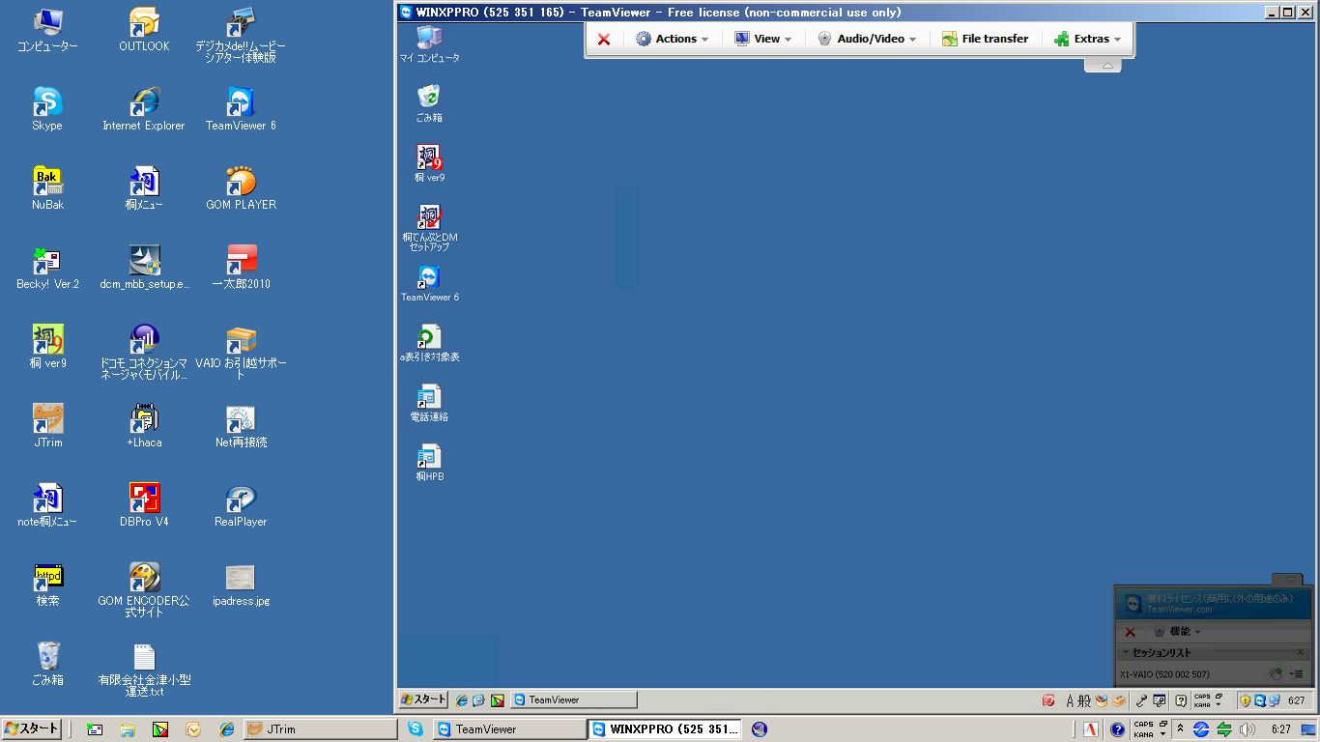Open the folder icon in quick launch
Image resolution: width=1320 pixels, height=742 pixels.
pos(127,729)
